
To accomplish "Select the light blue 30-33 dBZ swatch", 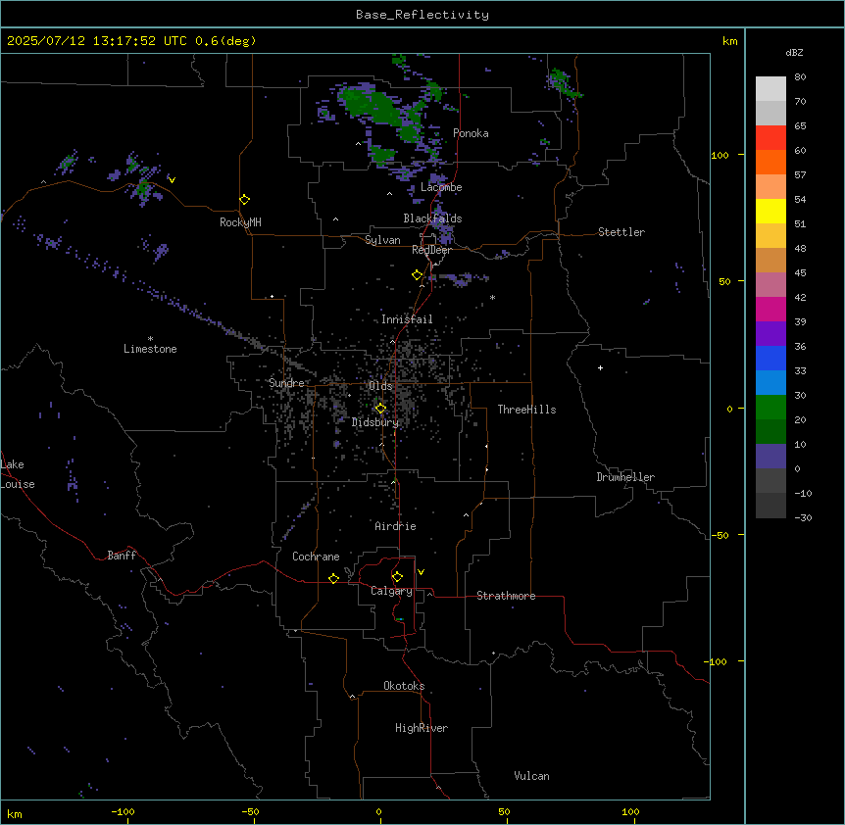I will [x=770, y=383].
